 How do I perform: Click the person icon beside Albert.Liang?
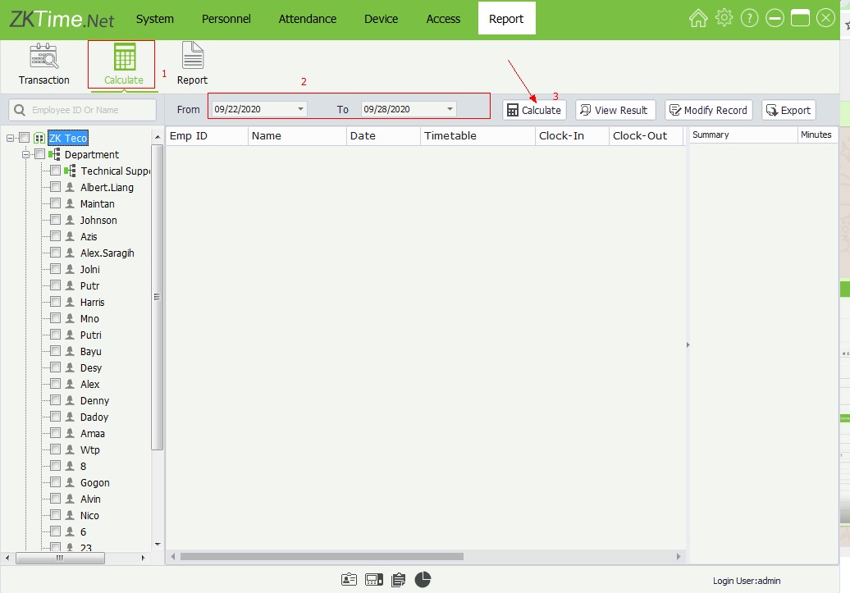coord(70,187)
